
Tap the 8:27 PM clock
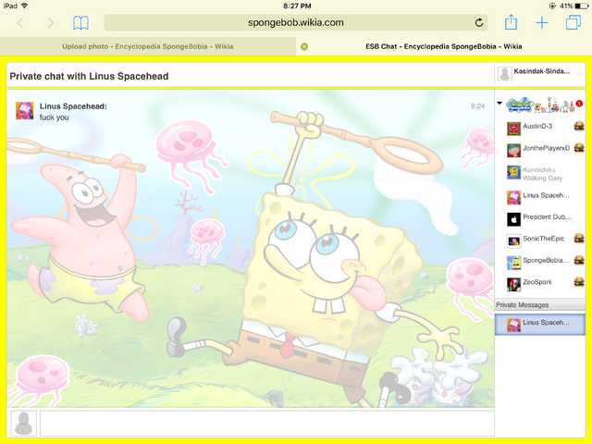pyautogui.click(x=297, y=6)
